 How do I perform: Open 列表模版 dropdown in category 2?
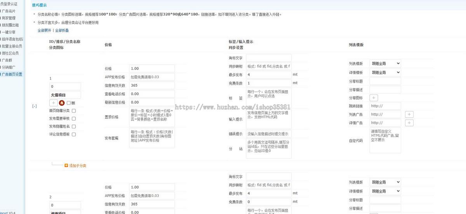[385, 182]
